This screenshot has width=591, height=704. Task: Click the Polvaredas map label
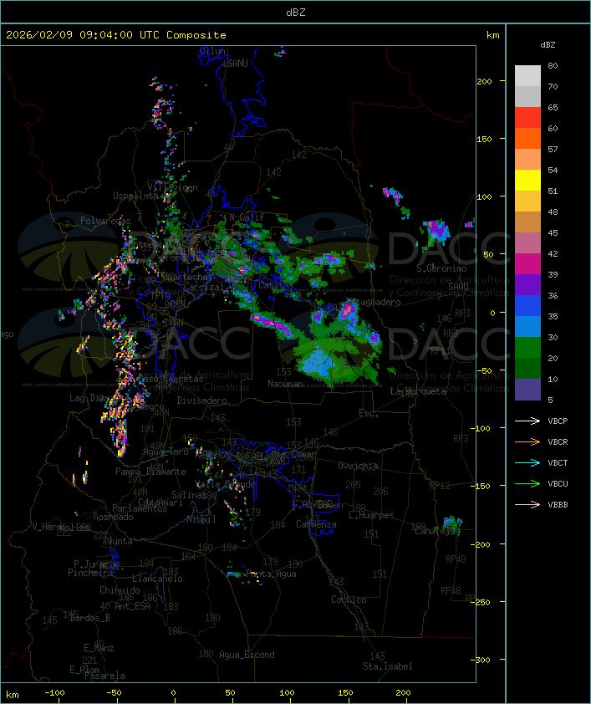click(105, 221)
